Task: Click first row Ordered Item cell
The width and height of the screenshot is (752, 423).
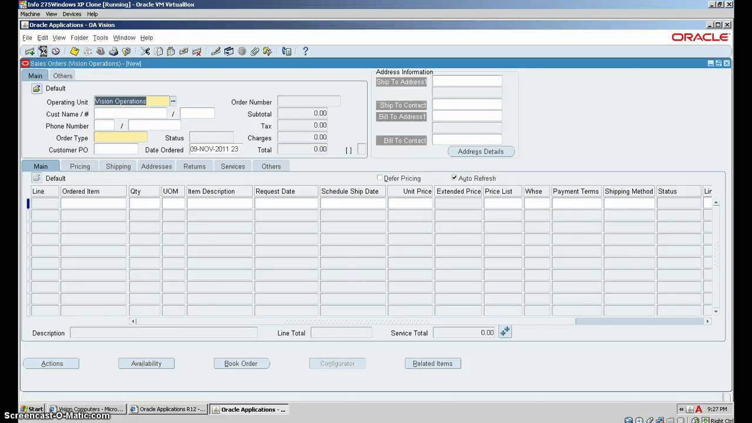Action: click(x=93, y=203)
